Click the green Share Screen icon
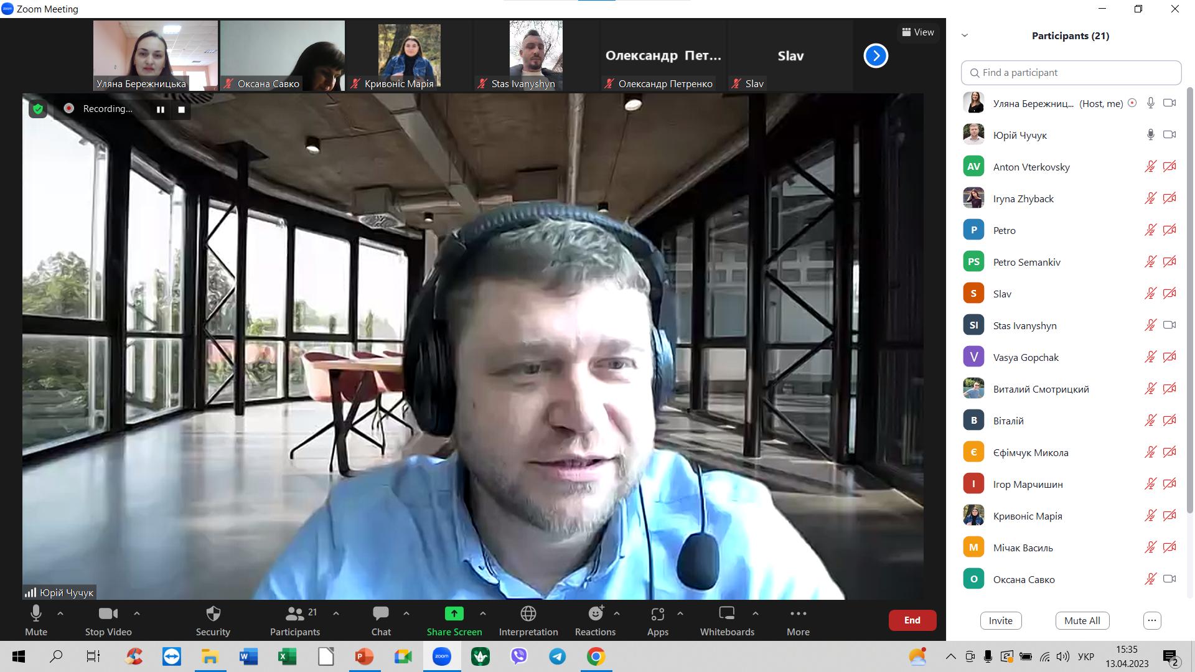 click(x=454, y=614)
